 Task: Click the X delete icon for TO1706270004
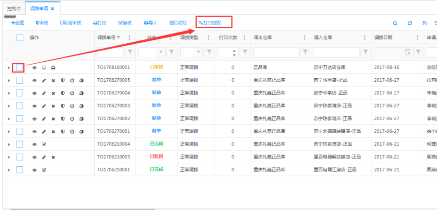53,93
